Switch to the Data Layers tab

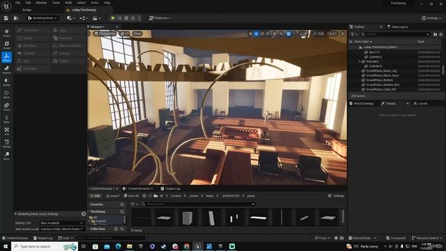pos(398,26)
